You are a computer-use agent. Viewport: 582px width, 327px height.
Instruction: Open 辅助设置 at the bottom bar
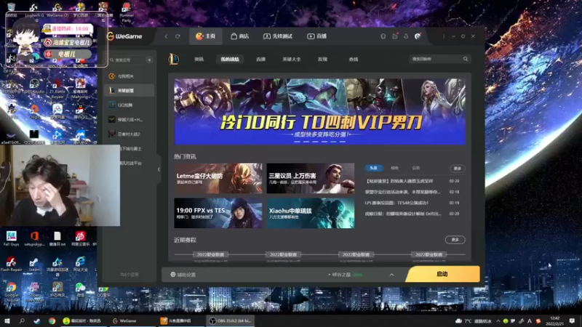(x=183, y=275)
